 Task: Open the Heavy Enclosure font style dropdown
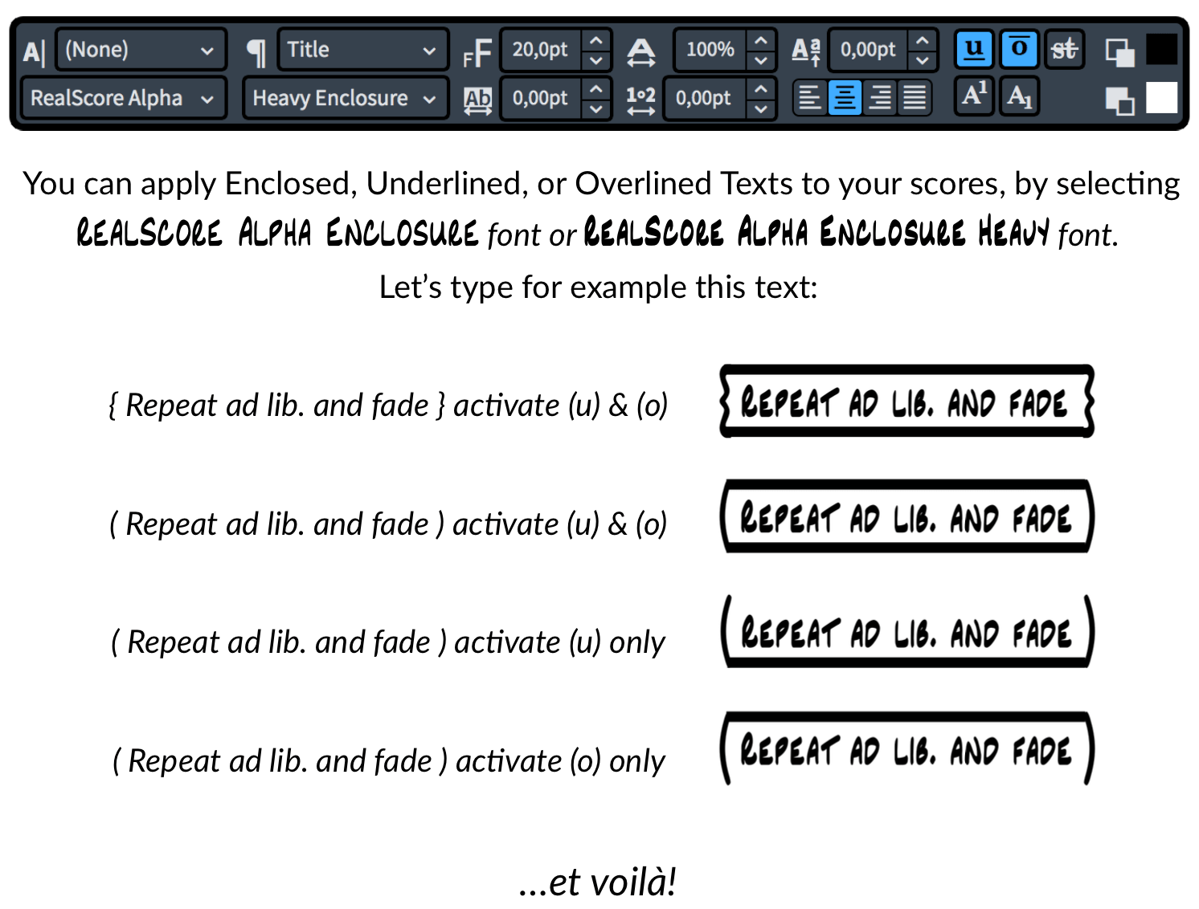click(x=346, y=98)
